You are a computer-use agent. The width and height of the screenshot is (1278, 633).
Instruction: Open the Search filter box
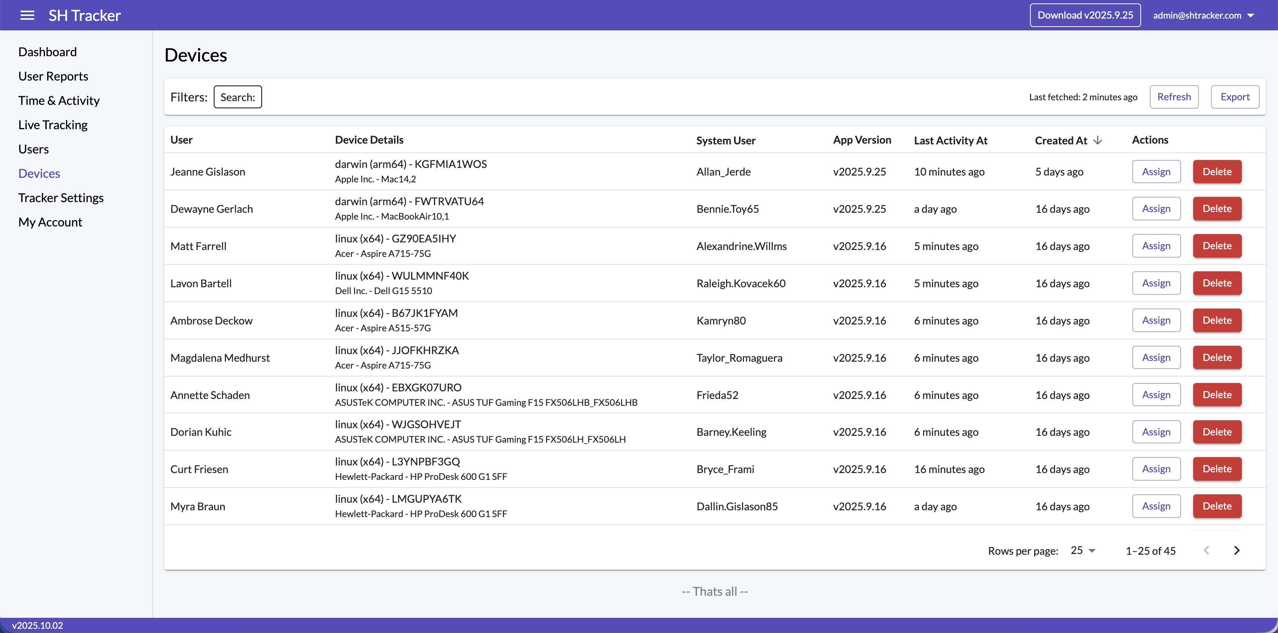238,97
